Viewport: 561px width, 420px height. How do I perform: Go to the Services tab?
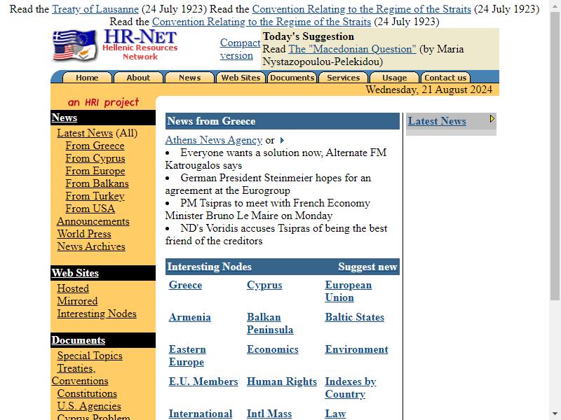(x=344, y=78)
